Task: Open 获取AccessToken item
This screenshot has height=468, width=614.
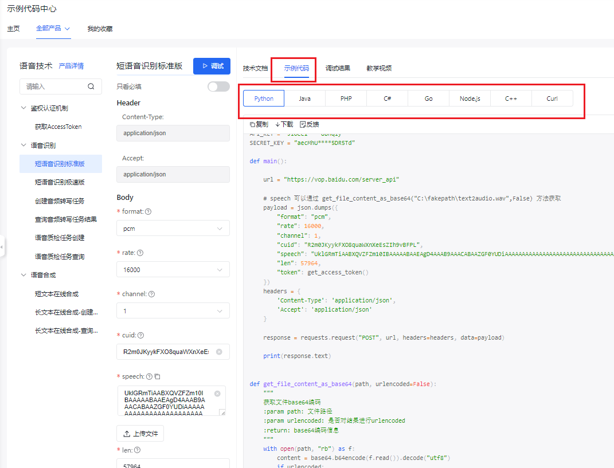Action: pyautogui.click(x=58, y=127)
